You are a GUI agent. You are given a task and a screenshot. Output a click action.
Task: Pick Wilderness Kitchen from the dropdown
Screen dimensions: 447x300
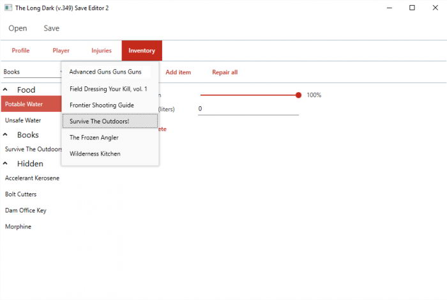[x=110, y=154]
